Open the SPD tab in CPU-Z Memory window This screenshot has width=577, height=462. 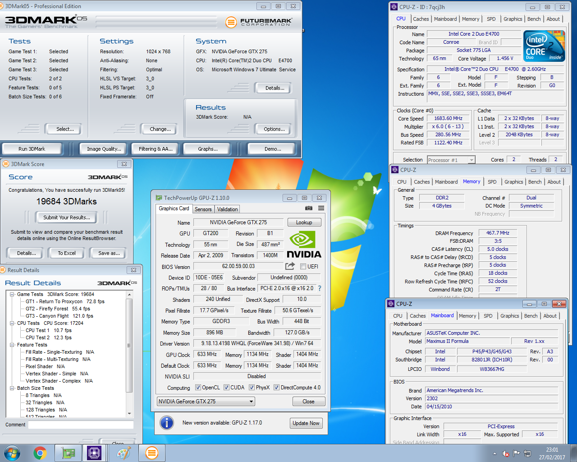pyautogui.click(x=492, y=182)
